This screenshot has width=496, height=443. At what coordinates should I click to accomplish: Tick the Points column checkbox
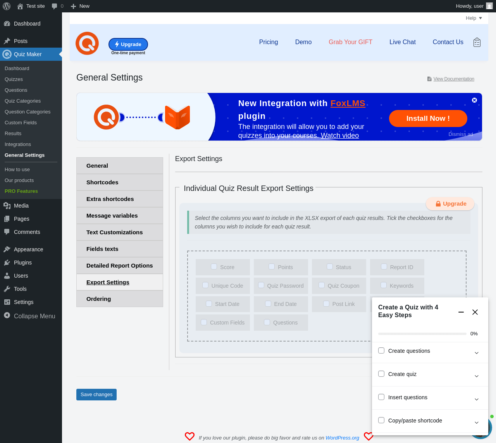[272, 266]
